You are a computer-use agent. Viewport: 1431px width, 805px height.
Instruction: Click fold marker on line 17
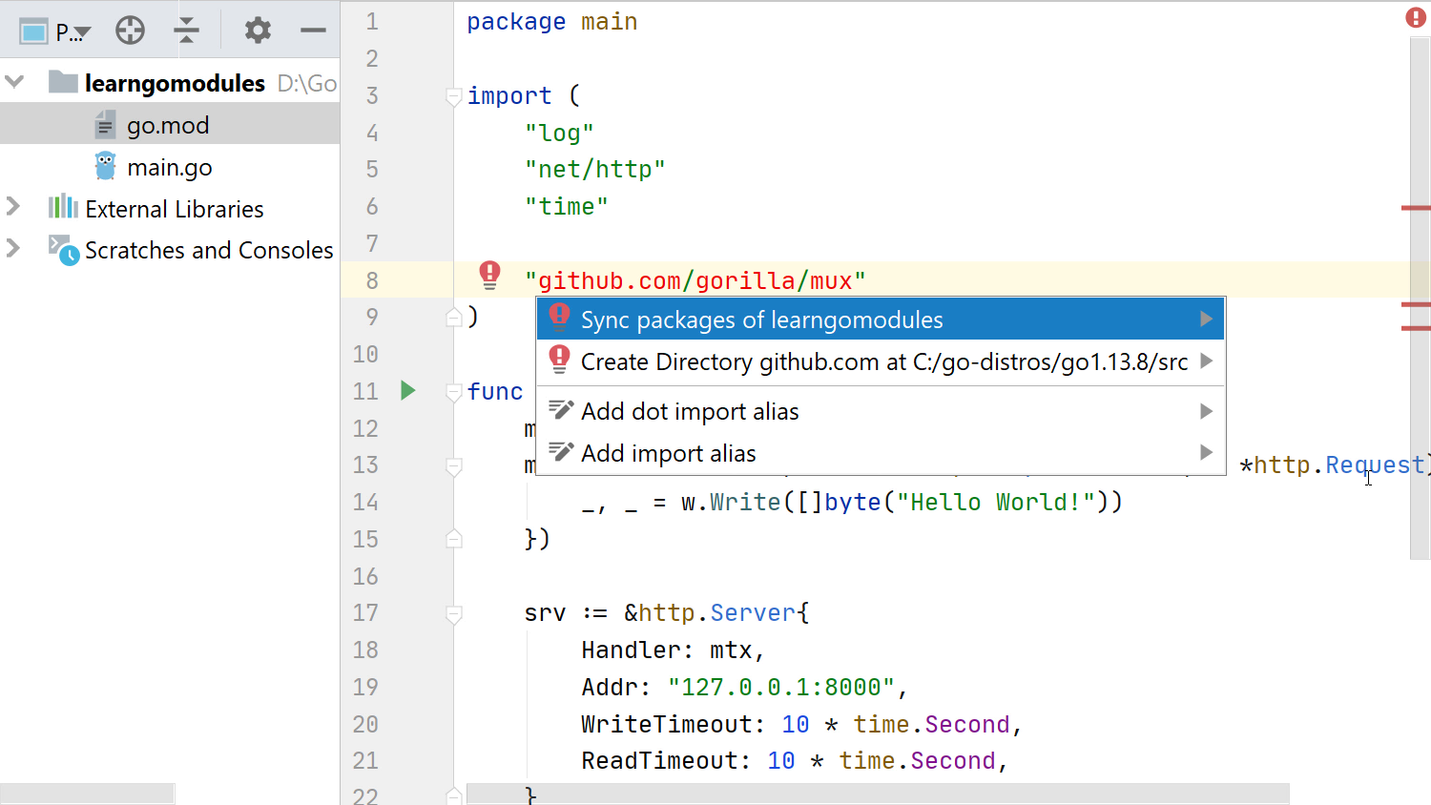tap(454, 613)
